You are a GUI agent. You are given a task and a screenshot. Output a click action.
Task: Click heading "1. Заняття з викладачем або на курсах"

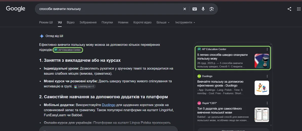(80, 61)
